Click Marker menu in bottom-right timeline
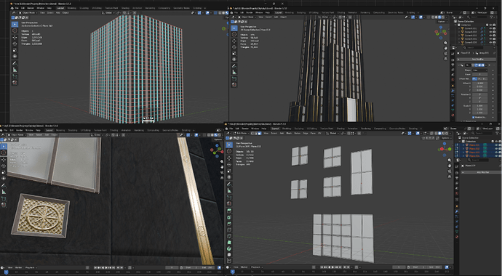Viewport: 502px width, 276px height. (244, 267)
